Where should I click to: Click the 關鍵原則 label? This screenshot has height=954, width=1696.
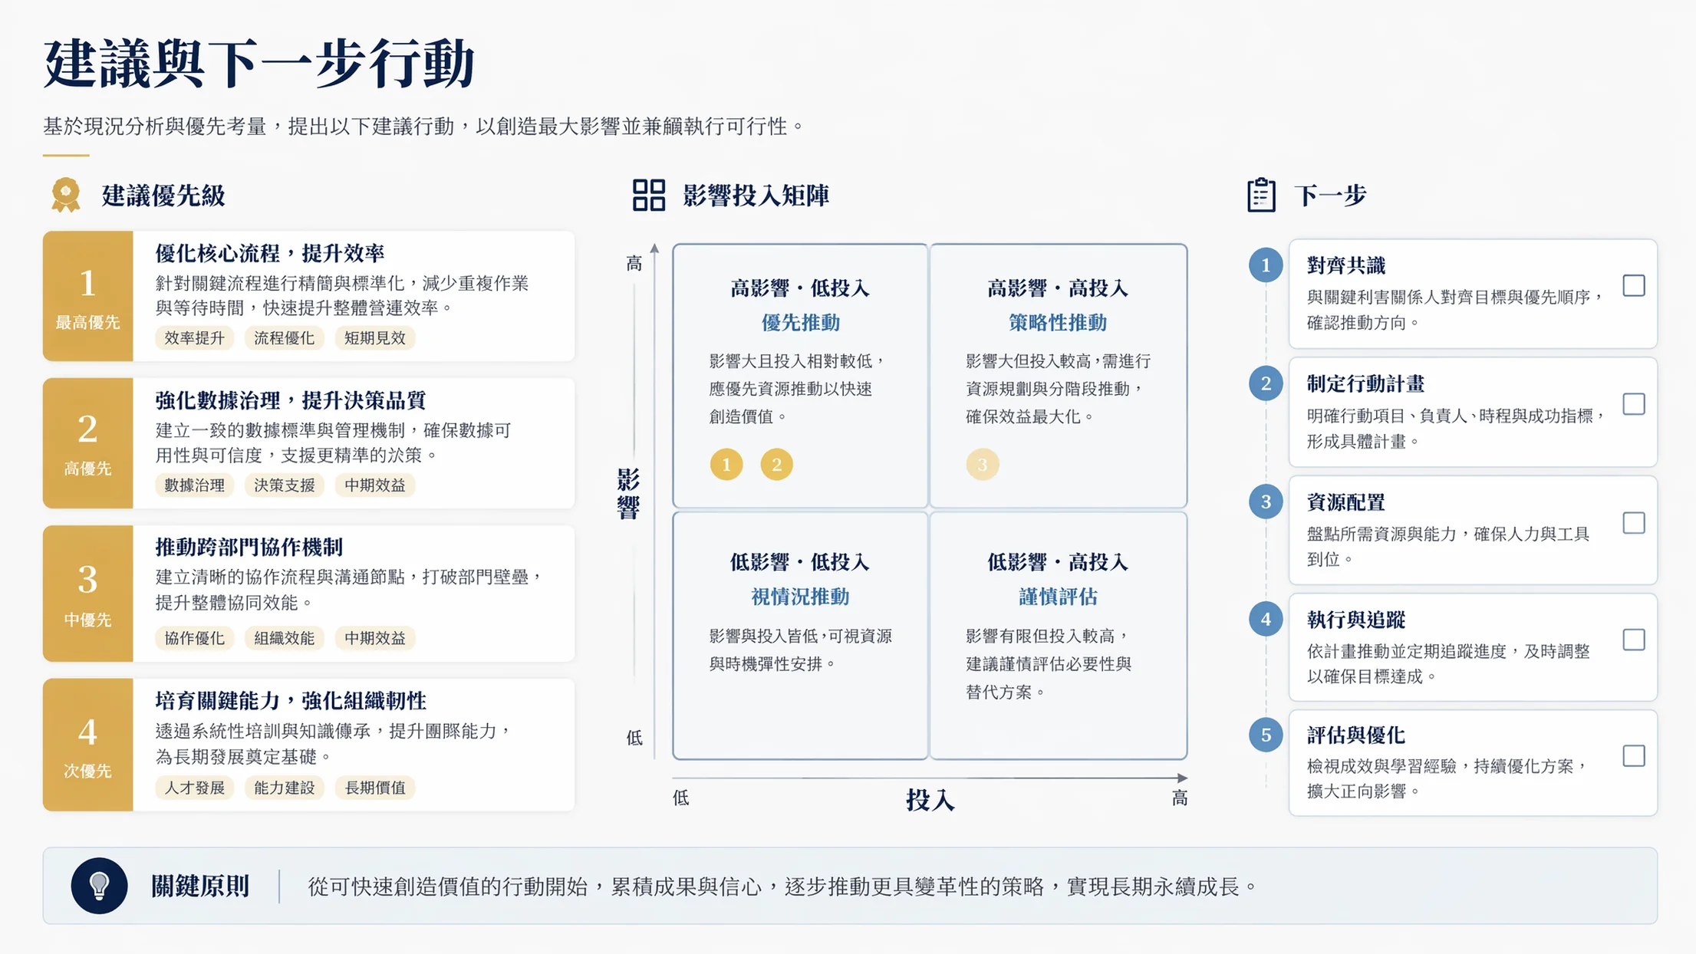pyautogui.click(x=200, y=886)
